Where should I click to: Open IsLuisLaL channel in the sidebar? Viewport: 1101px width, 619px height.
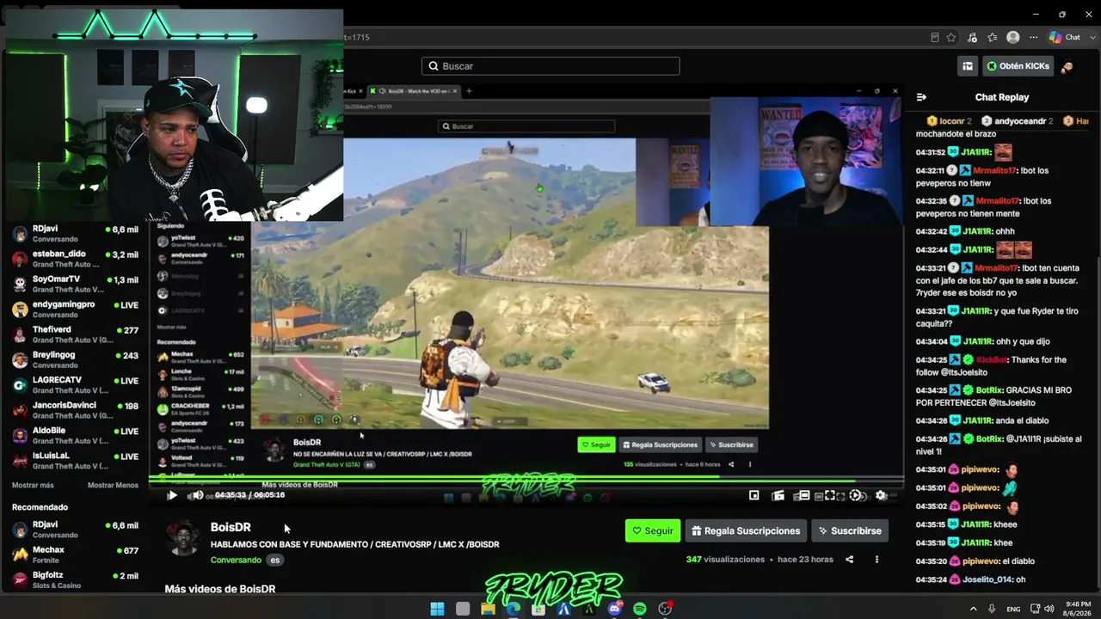coord(75,460)
